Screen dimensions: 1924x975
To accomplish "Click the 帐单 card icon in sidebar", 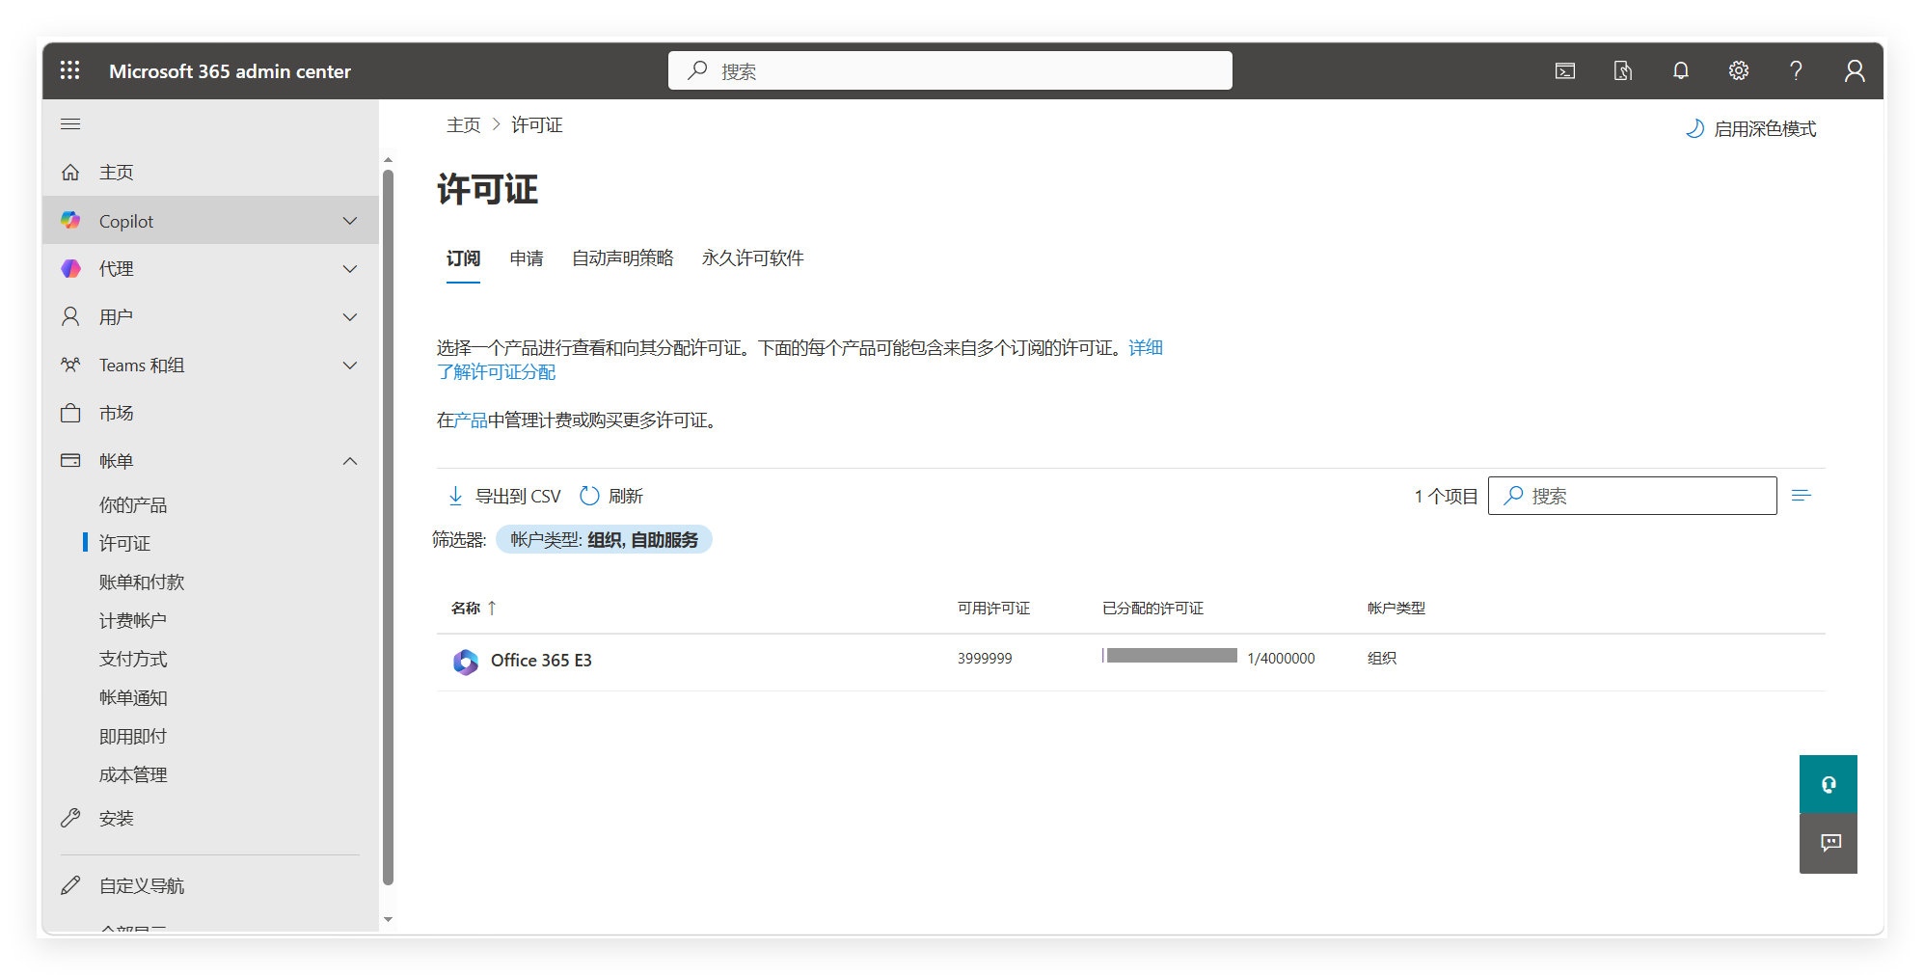I will click(70, 461).
